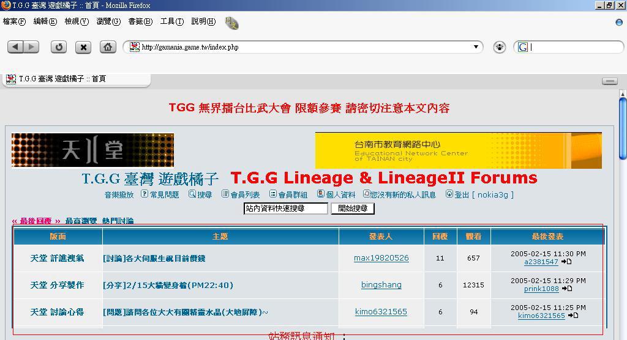Click the close-tab button on the tab strip

(x=610, y=81)
